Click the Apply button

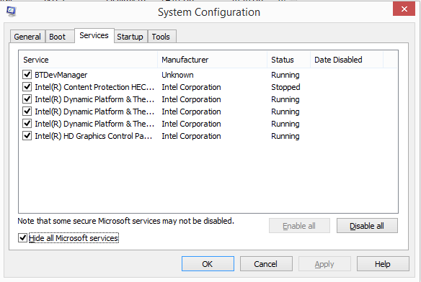tap(324, 264)
